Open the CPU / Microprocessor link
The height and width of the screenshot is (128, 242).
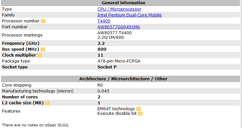(119, 9)
